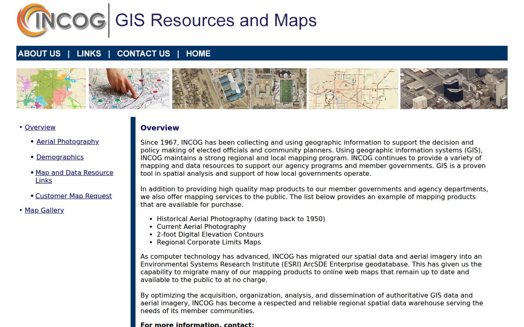Click the 'GIS Resources and Maps' title
The image size is (524, 327).
(216, 20)
